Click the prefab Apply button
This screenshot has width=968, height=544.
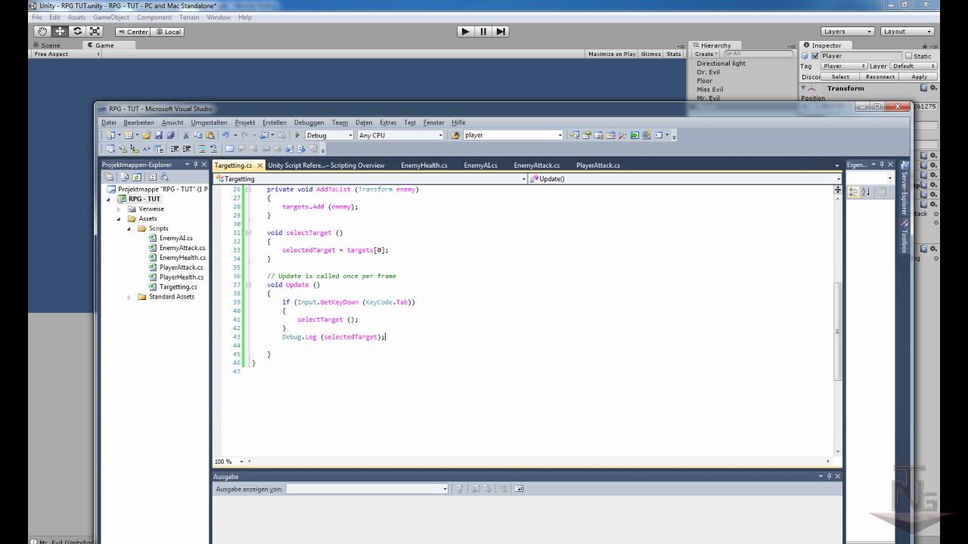click(x=920, y=76)
